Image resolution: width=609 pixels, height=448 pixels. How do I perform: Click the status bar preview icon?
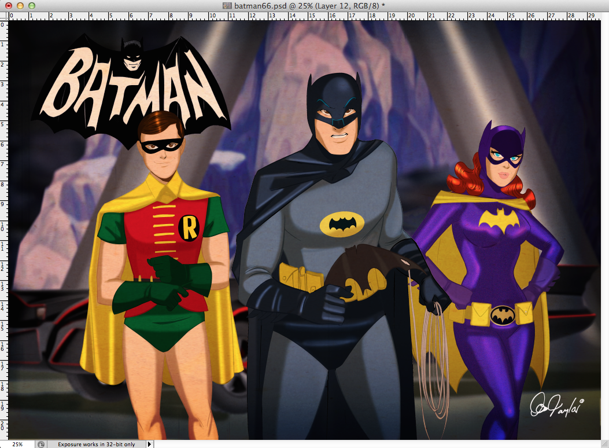(40, 444)
